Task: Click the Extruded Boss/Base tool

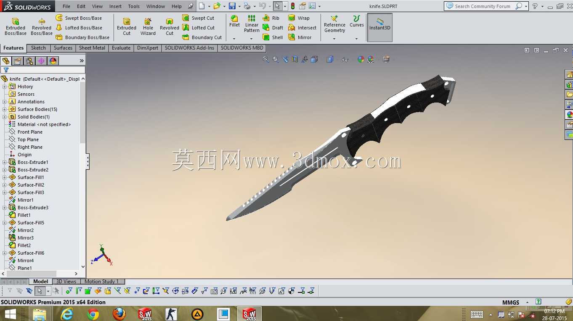Action: (16, 27)
